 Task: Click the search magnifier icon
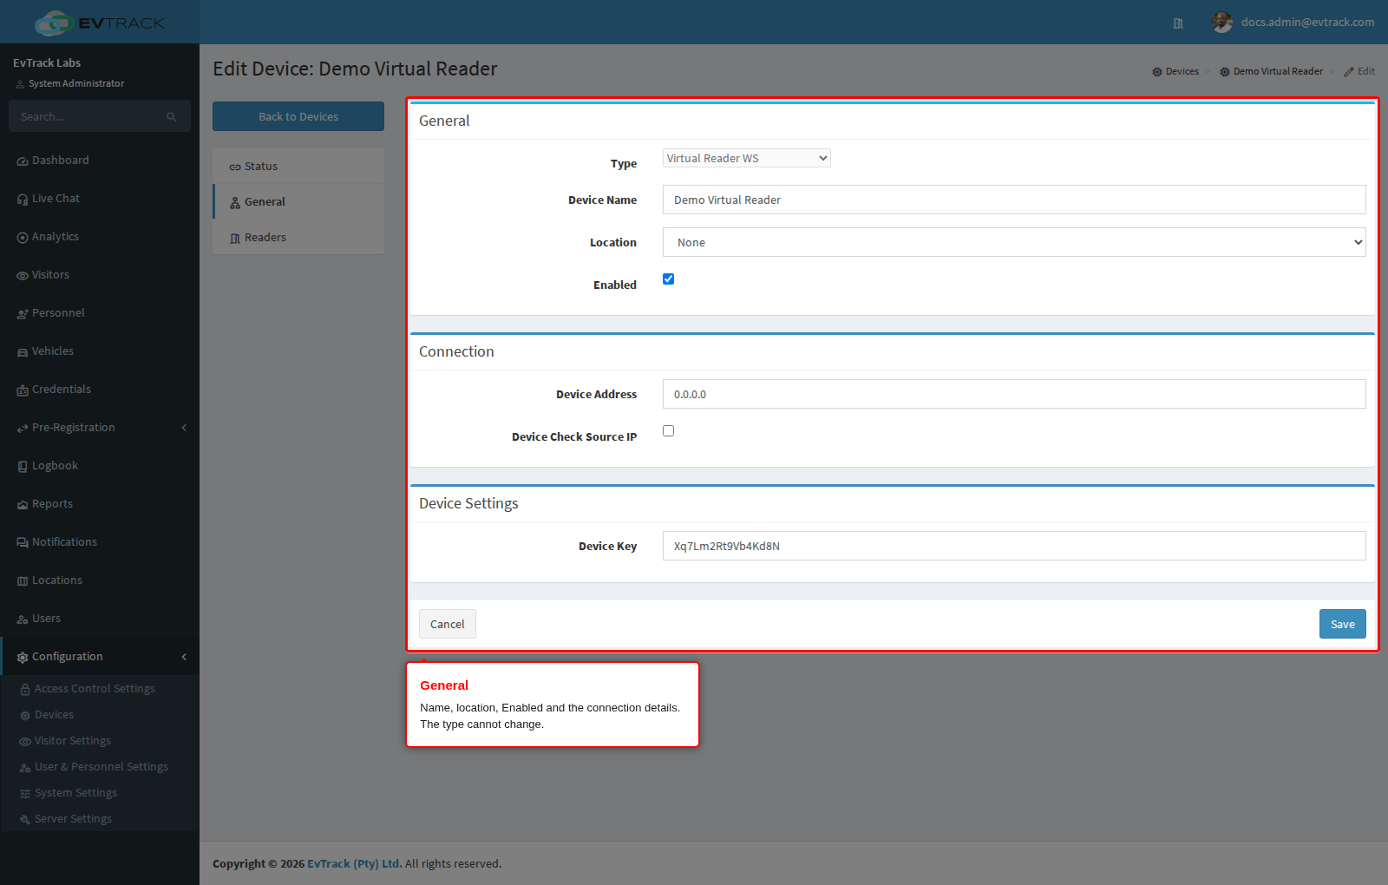(172, 117)
